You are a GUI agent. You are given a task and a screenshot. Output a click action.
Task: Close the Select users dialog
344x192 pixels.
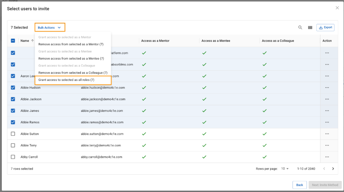(337, 8)
